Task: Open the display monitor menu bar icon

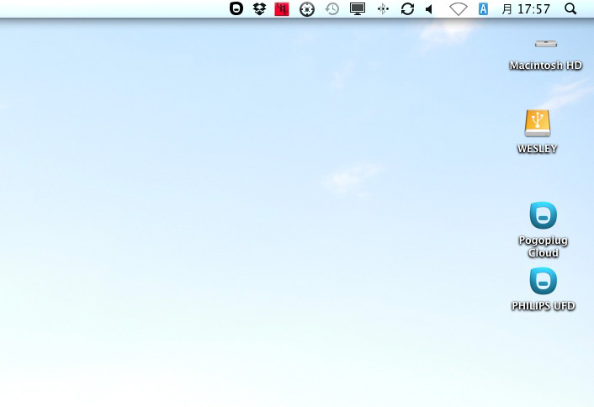Action: [358, 8]
